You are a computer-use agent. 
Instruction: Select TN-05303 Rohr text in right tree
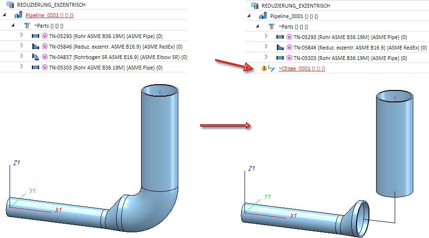pyautogui.click(x=350, y=58)
